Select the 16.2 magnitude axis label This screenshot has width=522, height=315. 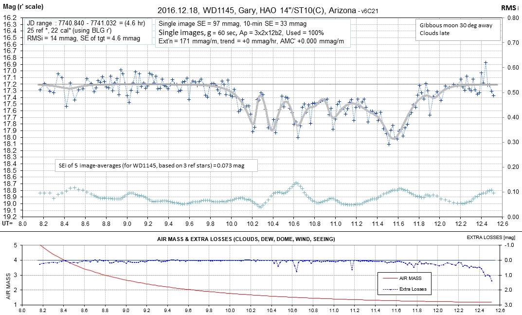9,18
